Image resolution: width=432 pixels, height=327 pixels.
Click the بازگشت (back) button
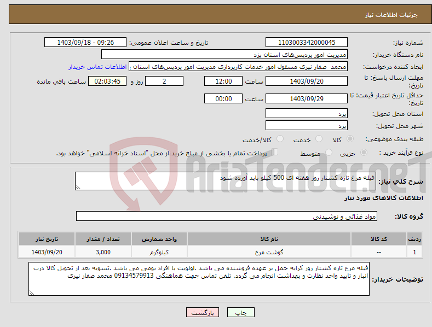coord(203,312)
